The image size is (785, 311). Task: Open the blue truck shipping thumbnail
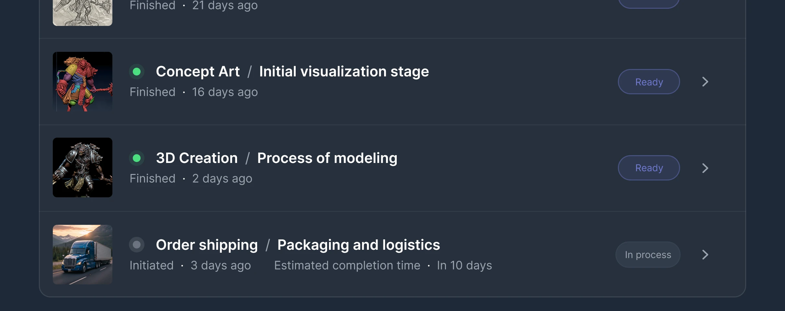click(83, 255)
